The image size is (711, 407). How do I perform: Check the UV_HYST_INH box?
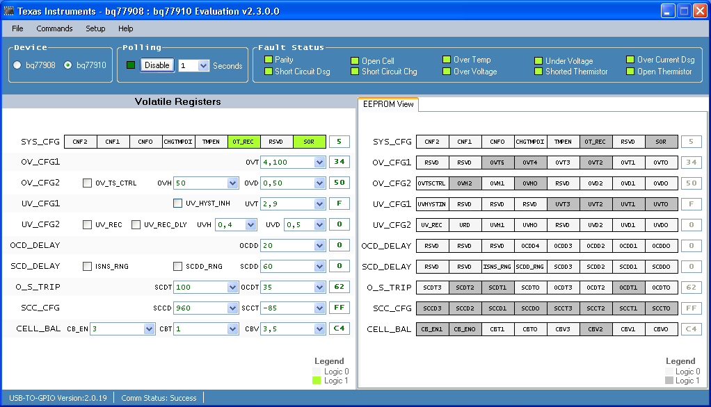[178, 203]
